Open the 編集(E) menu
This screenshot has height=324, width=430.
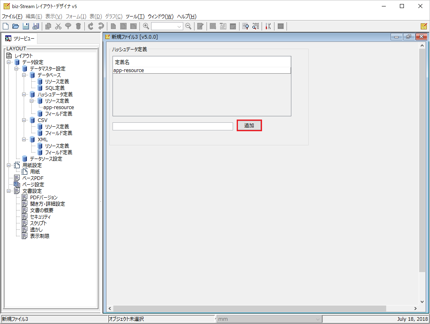[34, 17]
